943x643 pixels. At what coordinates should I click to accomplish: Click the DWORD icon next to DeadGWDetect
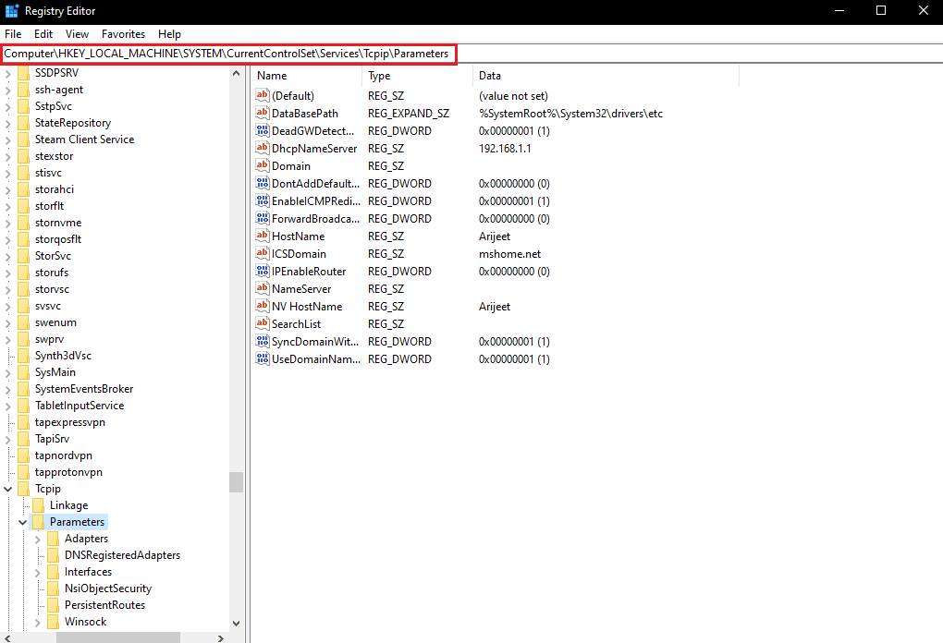pos(263,130)
